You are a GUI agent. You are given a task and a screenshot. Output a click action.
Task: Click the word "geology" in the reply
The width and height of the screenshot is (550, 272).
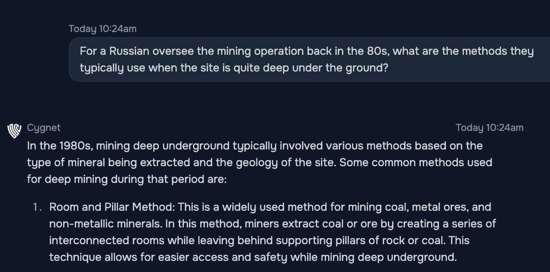[257, 163]
